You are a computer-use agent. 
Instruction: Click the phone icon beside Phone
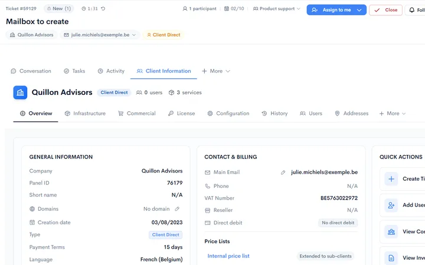207,186
